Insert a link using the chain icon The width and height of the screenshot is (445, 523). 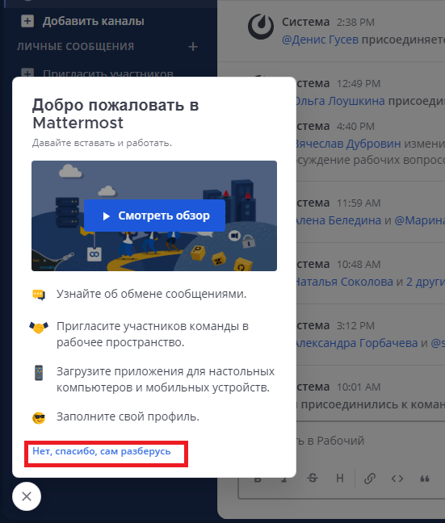tap(370, 479)
